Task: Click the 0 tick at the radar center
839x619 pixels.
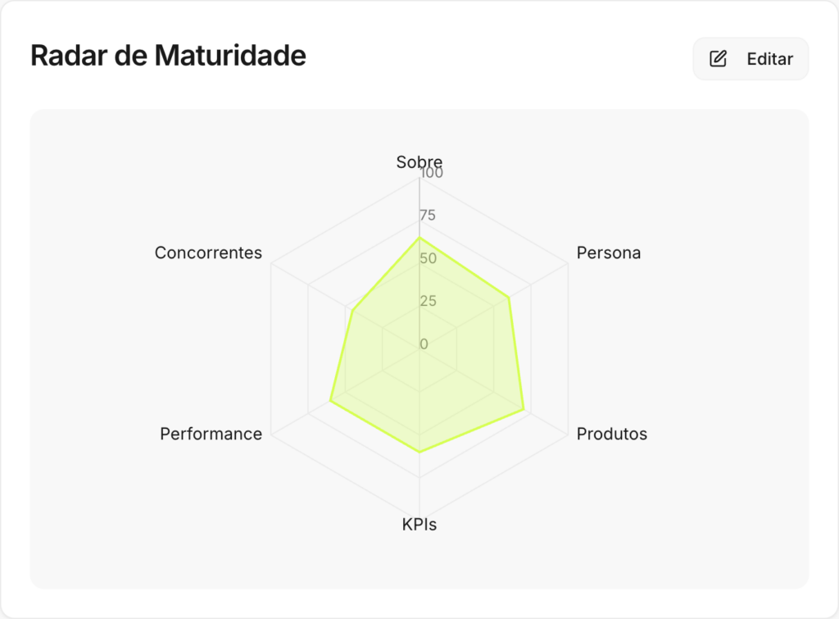Action: 424,344
